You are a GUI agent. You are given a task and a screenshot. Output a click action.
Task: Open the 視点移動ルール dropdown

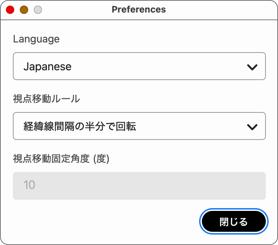click(139, 126)
